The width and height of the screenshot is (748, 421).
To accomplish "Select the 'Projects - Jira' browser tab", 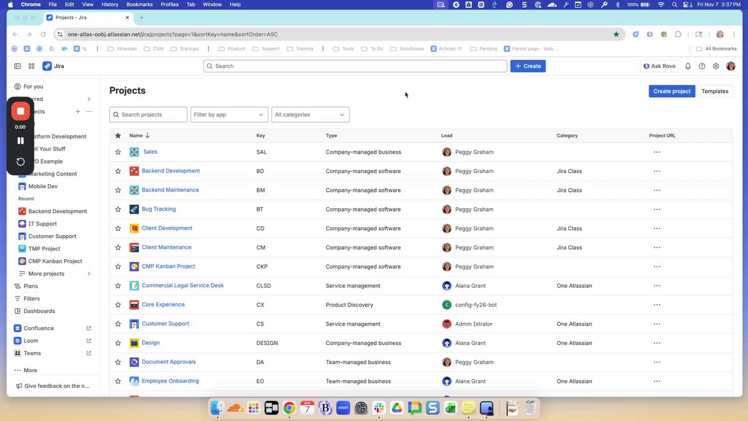I will (x=88, y=18).
